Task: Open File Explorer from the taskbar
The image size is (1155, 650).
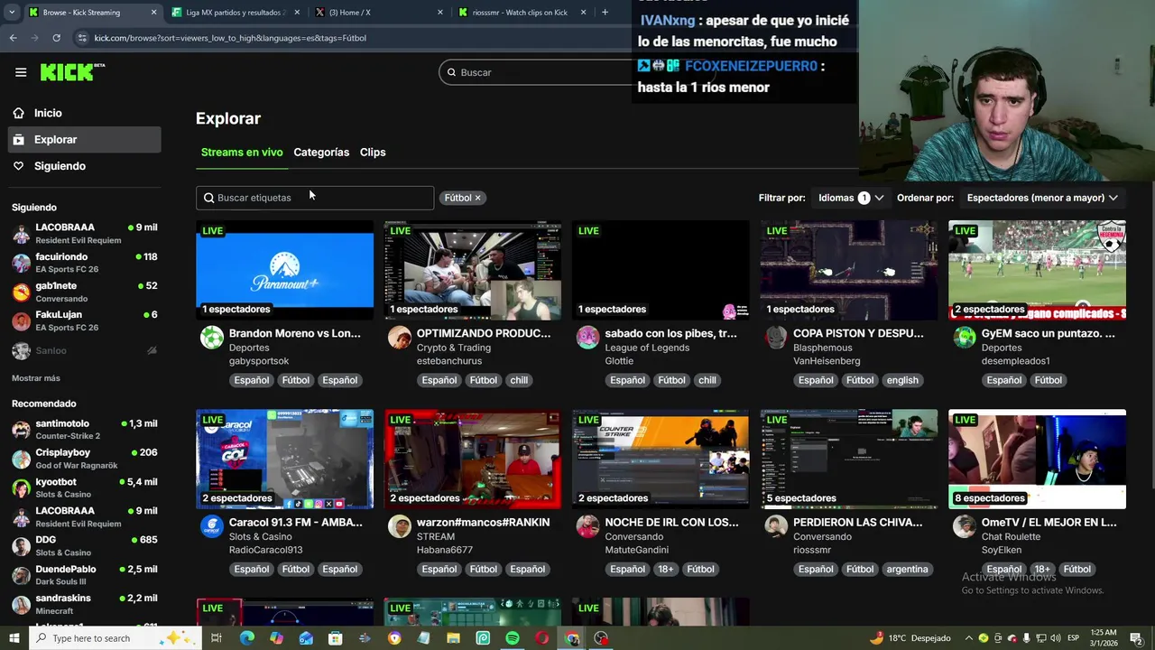Action: (453, 638)
